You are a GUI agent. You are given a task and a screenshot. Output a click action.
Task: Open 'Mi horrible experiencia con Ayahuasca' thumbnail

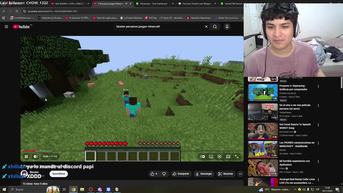(263, 168)
